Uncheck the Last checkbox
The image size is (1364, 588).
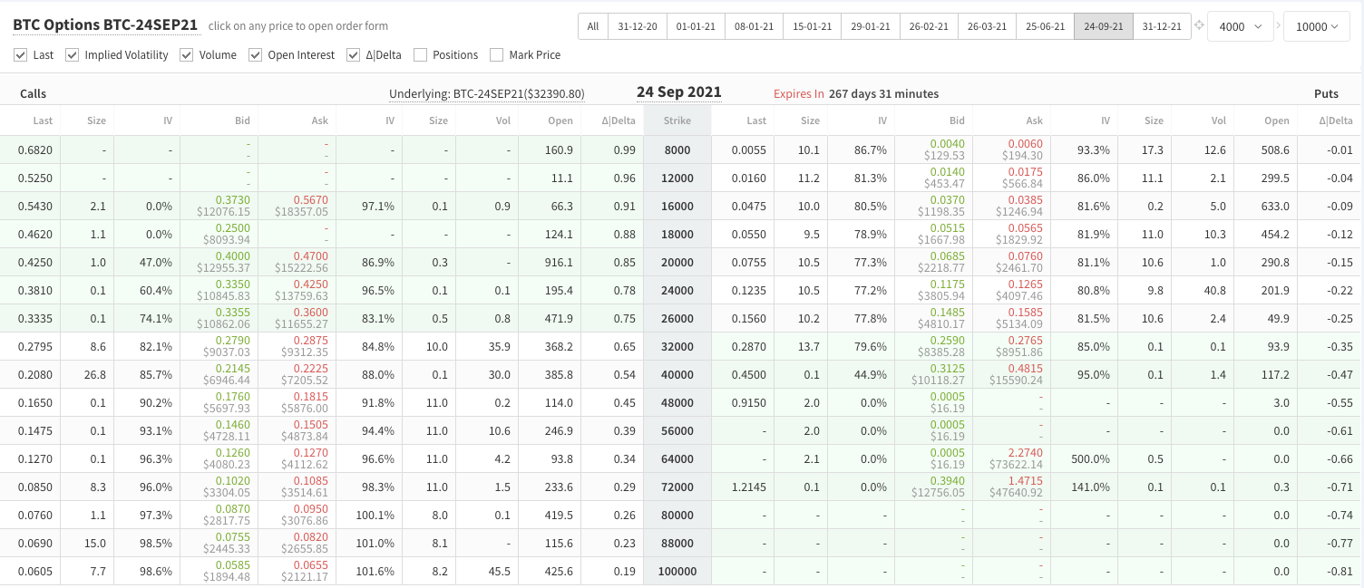21,55
